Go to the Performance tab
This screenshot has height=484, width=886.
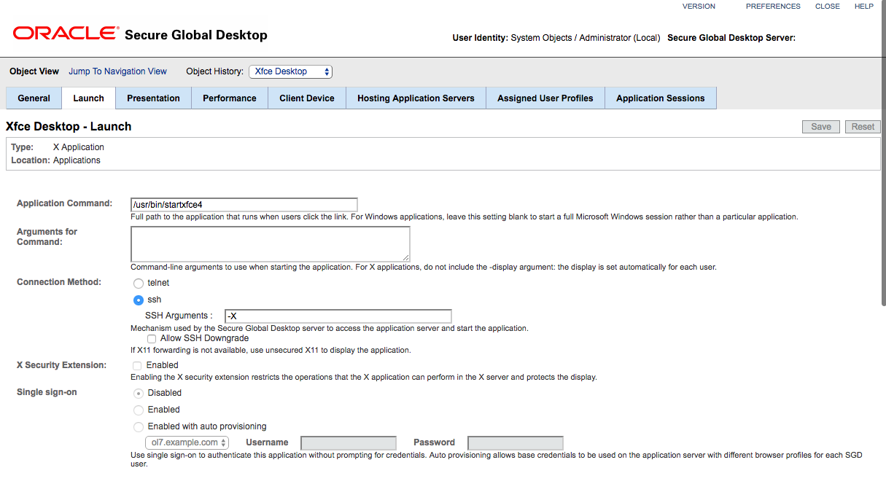click(x=230, y=98)
